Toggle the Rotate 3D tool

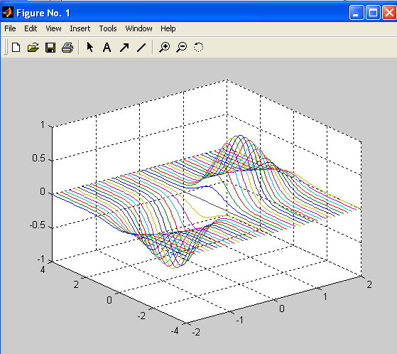click(199, 47)
